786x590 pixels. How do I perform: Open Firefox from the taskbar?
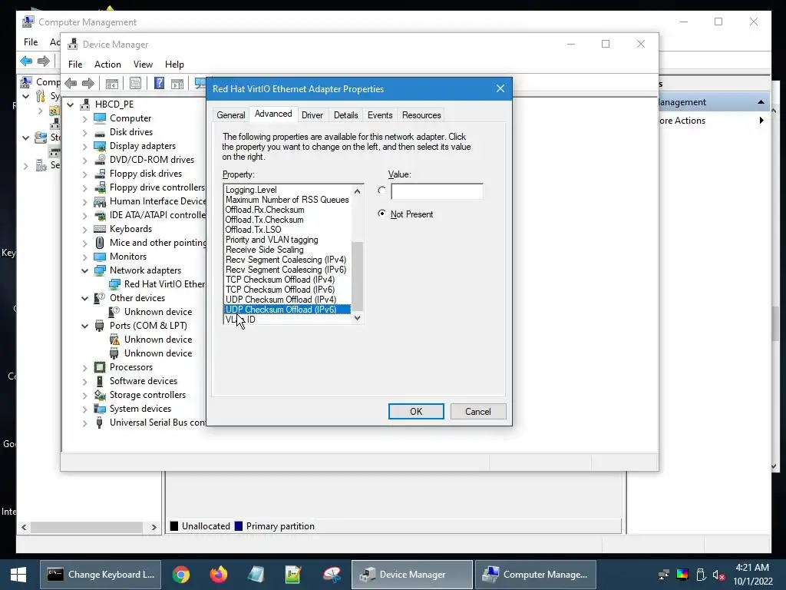coord(218,575)
